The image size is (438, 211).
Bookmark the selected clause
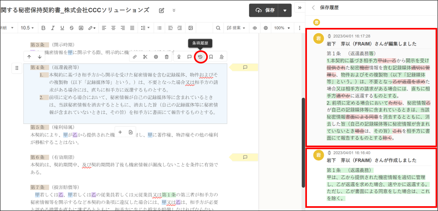[211, 57]
